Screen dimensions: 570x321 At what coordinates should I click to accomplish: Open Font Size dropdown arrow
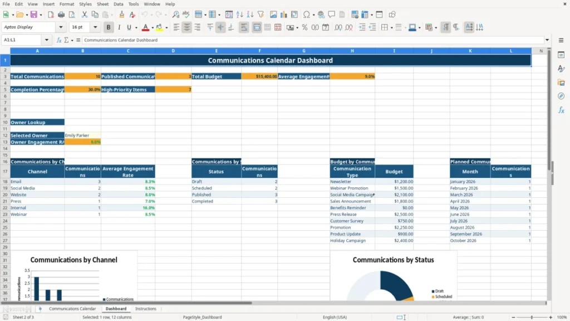pyautogui.click(x=95, y=27)
